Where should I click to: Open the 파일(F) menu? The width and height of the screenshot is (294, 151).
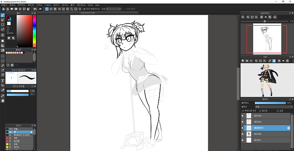4,5
